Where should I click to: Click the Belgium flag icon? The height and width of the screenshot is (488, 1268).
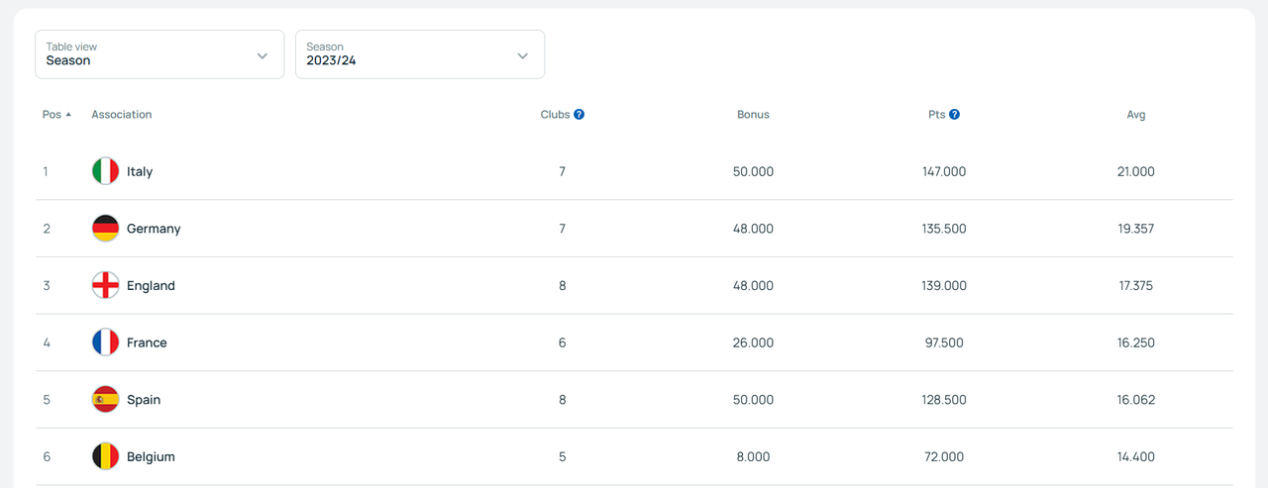[x=105, y=457]
